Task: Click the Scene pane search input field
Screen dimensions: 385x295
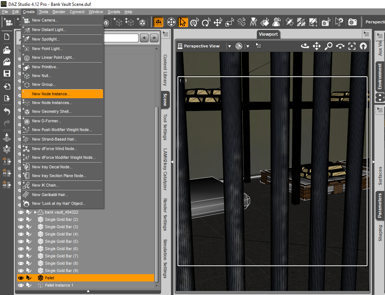Action: pyautogui.click(x=121, y=38)
